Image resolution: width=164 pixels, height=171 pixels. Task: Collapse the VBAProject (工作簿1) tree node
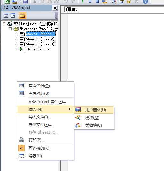point(4,24)
